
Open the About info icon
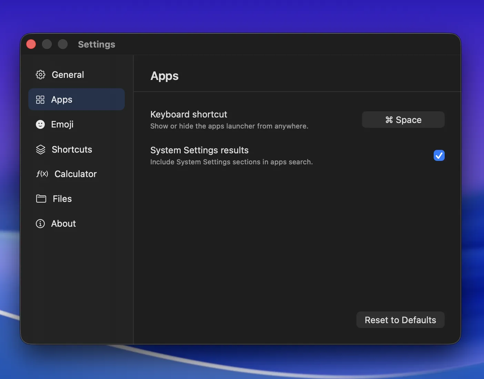click(x=40, y=224)
